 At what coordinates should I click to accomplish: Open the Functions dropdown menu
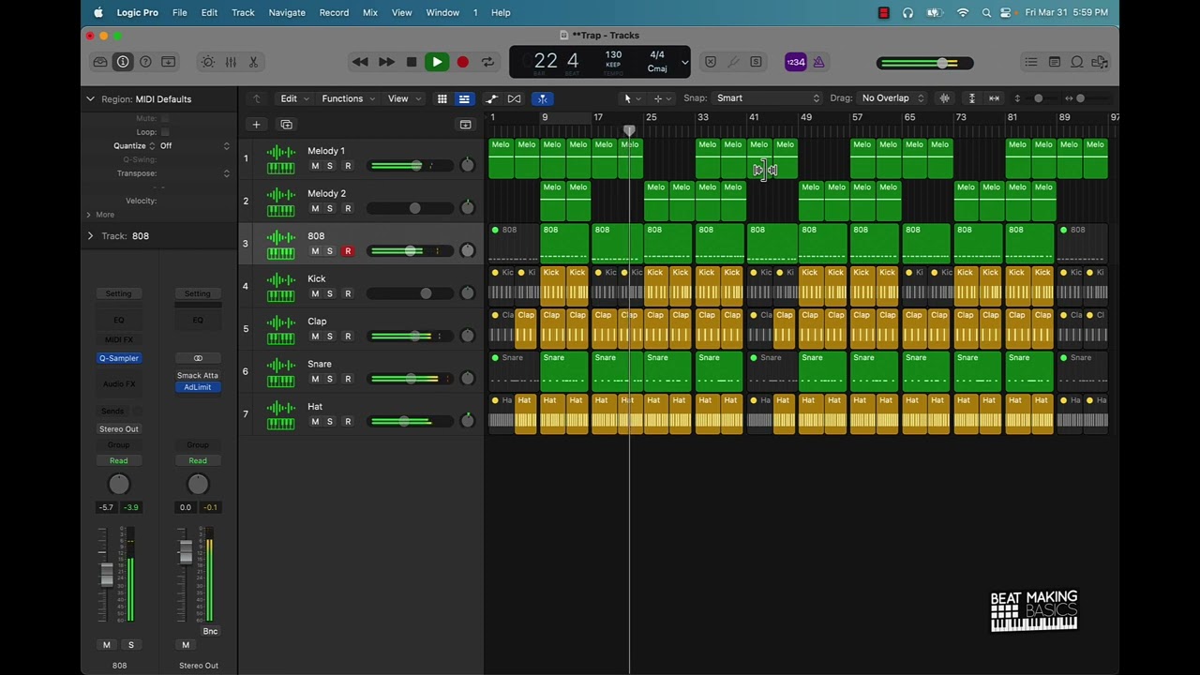pos(348,98)
